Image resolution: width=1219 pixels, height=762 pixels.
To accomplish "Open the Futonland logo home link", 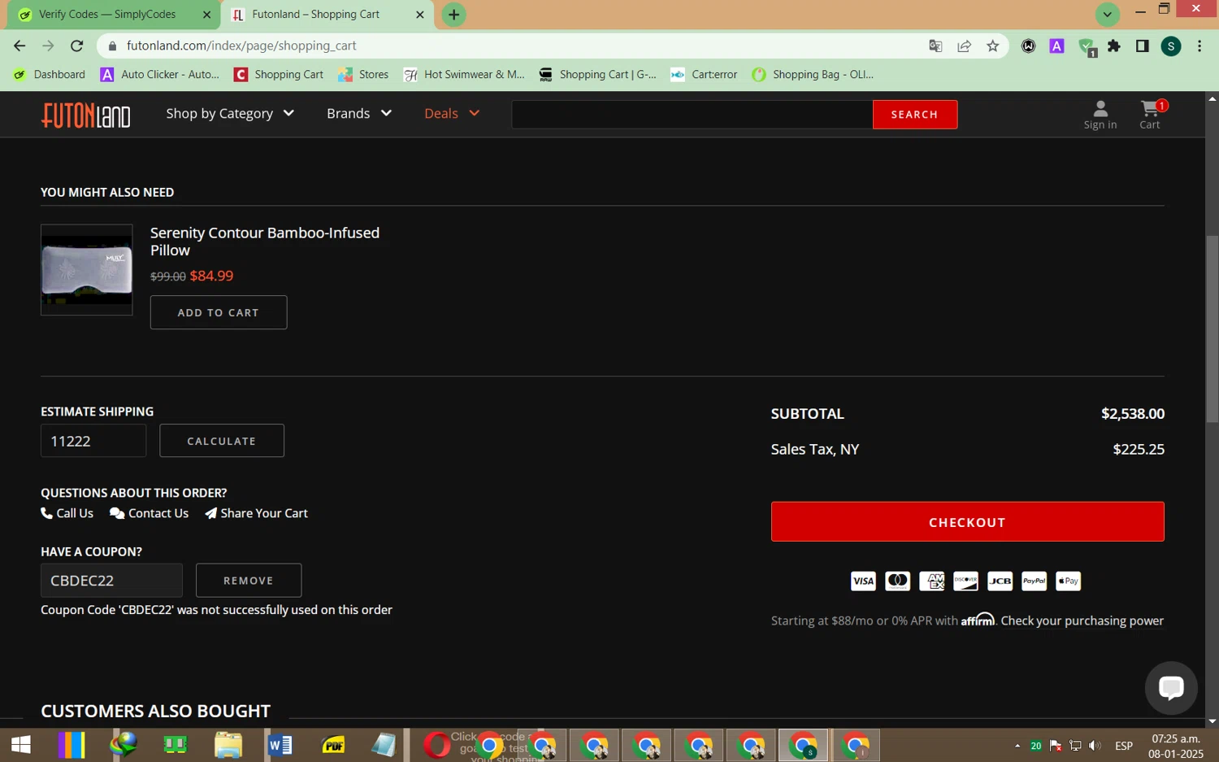I will pyautogui.click(x=85, y=115).
